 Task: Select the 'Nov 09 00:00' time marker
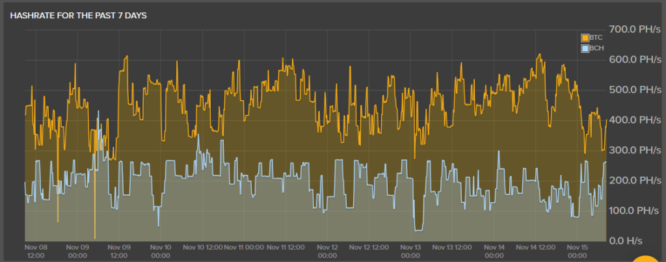click(76, 251)
